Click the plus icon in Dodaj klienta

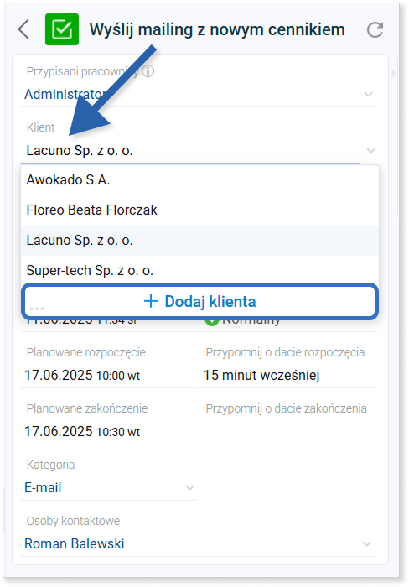tap(150, 301)
